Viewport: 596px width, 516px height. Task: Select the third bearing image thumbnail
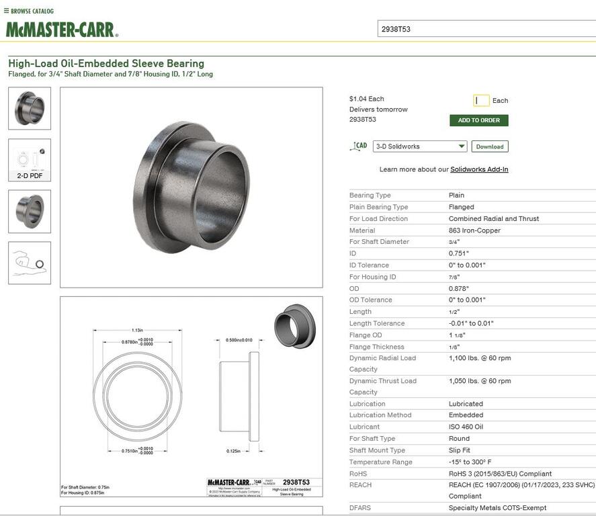click(x=30, y=211)
